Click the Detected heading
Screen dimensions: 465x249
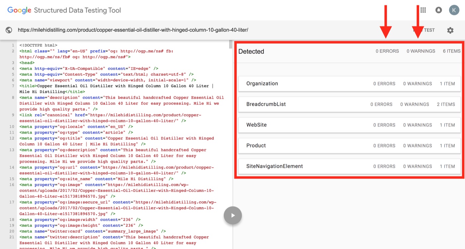pyautogui.click(x=251, y=51)
